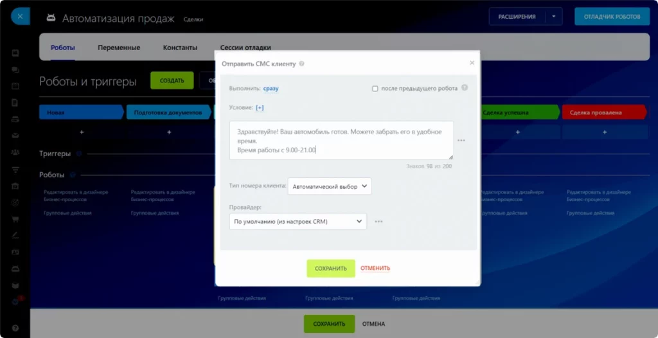Open 'Тип номера клиента' dropdown
Image resolution: width=658 pixels, height=338 pixels.
tap(330, 186)
